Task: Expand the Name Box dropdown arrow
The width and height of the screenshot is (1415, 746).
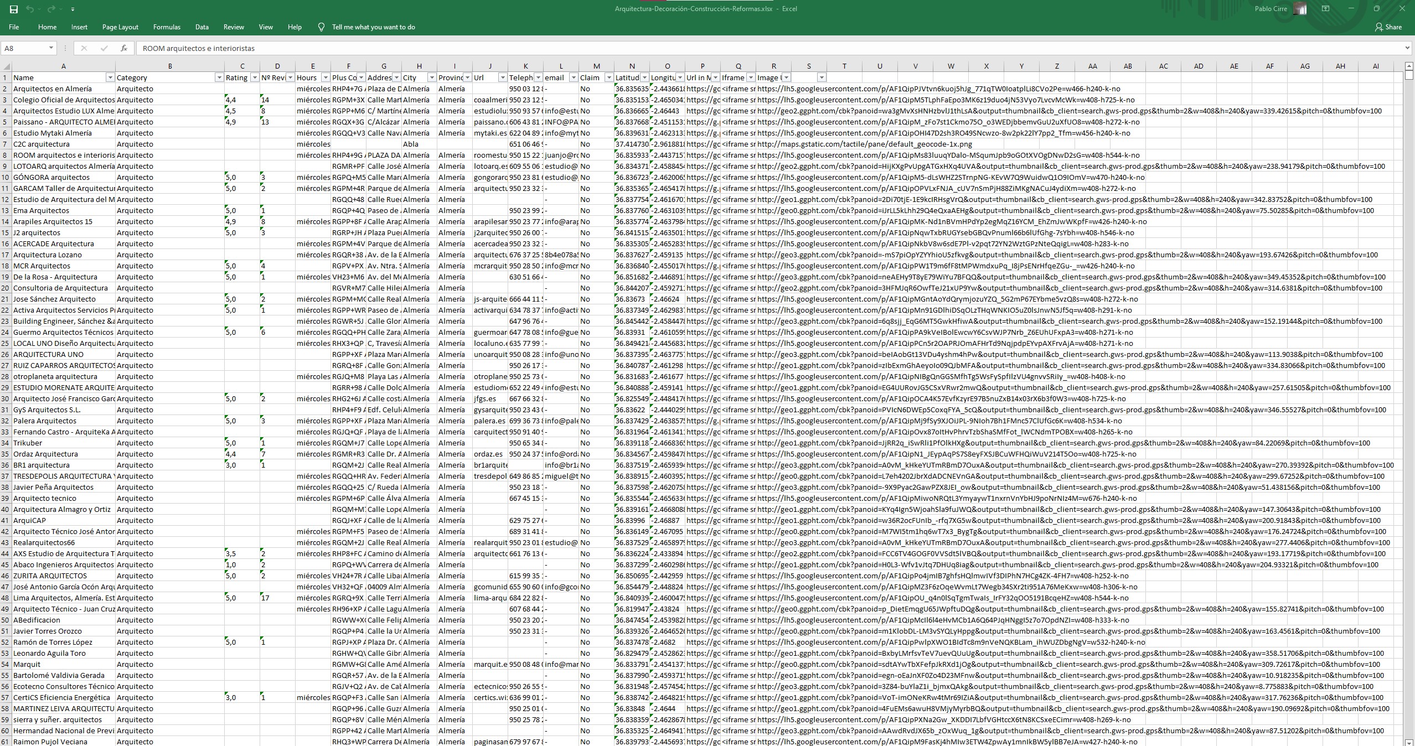Action: click(x=51, y=48)
